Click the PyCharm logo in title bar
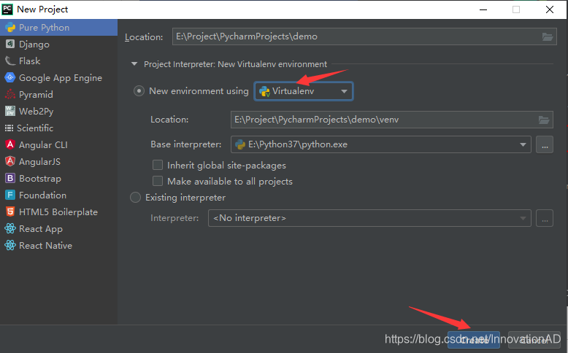The height and width of the screenshot is (353, 568). [x=7, y=9]
